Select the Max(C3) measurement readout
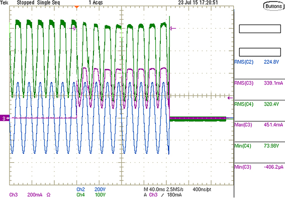285x198 pixels. (x=259, y=125)
